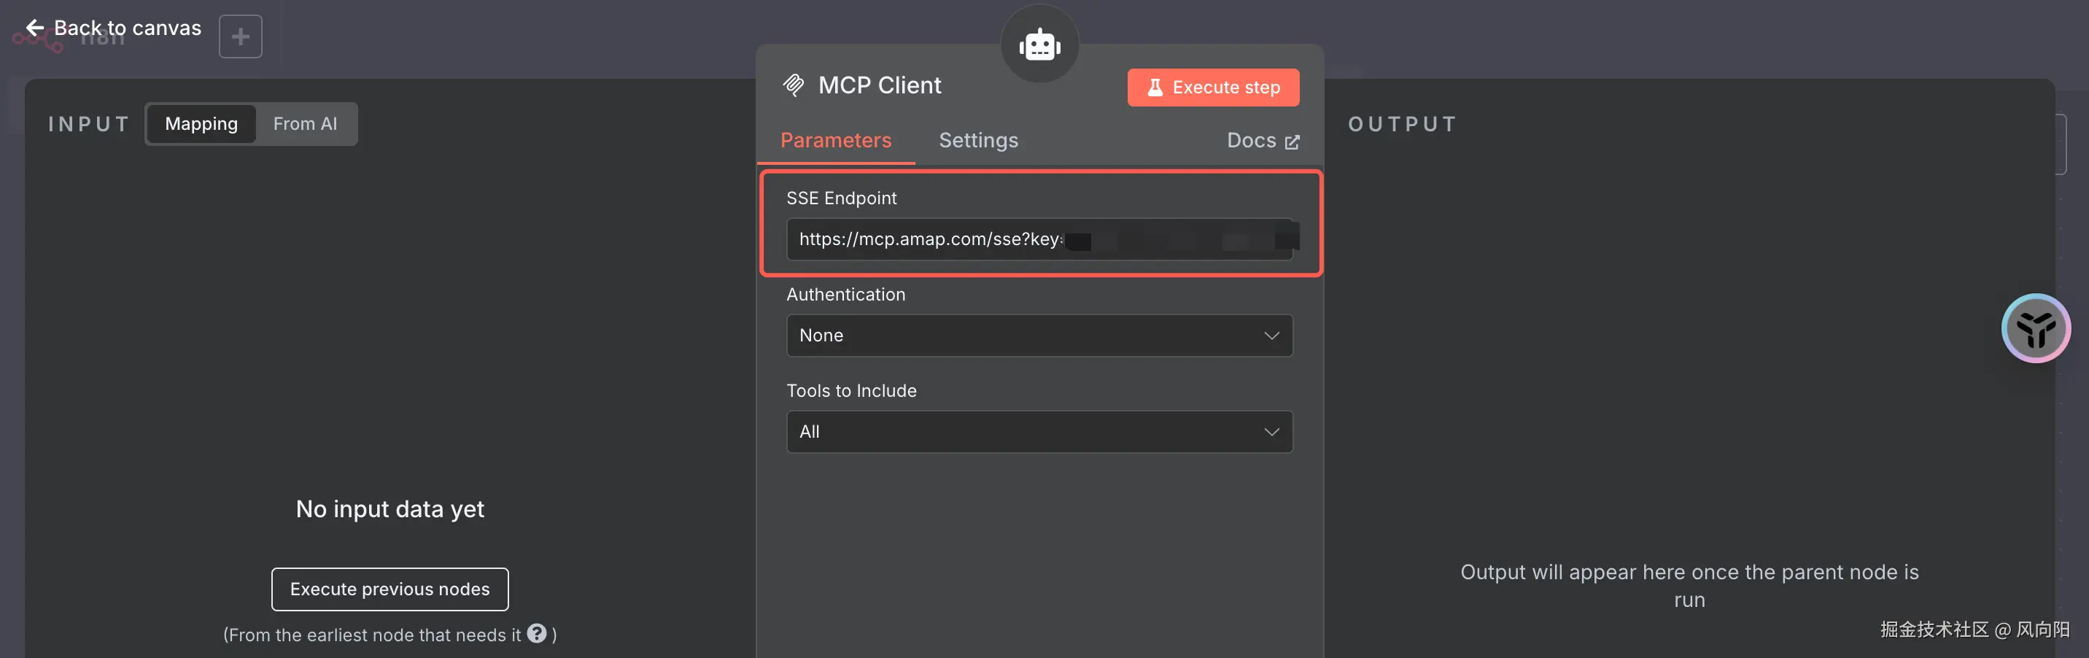2089x658 pixels.
Task: Click the flask icon on Execute step
Action: tap(1155, 88)
